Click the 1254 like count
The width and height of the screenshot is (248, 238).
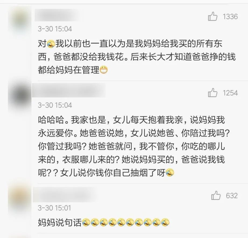pos(230,93)
